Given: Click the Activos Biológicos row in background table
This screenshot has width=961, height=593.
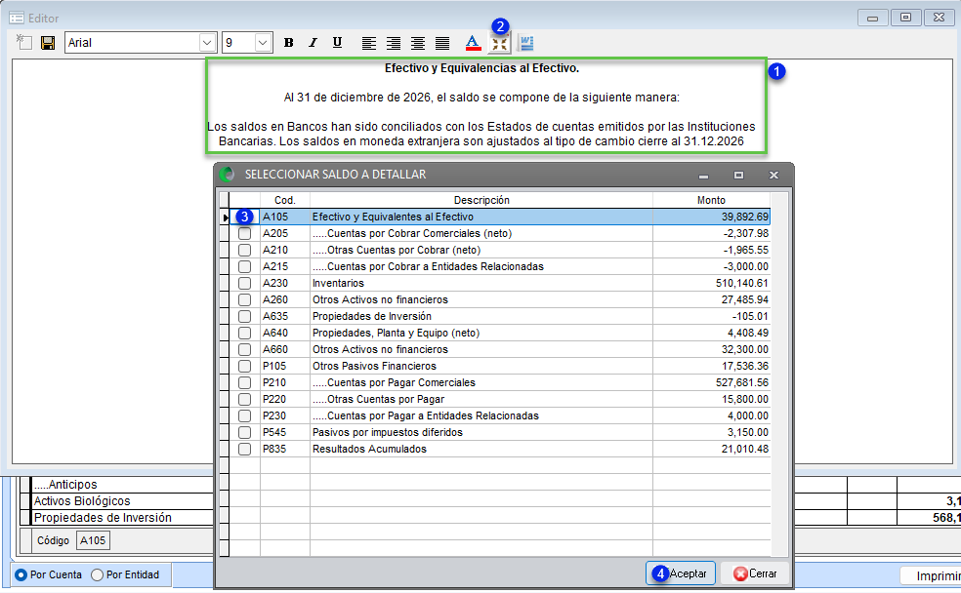Looking at the screenshot, I should tap(123, 500).
